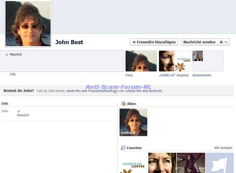Click the flag placeholder favorite icon
The width and height of the screenshot is (236, 173).
(219, 163)
